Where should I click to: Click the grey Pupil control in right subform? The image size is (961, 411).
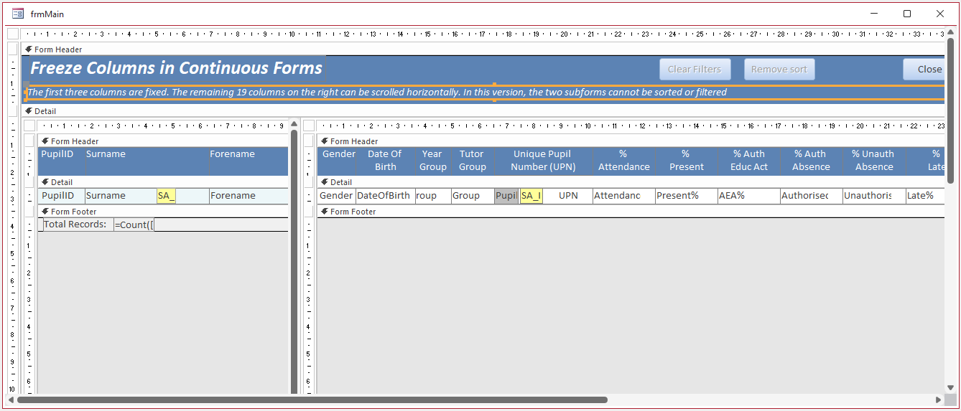506,196
